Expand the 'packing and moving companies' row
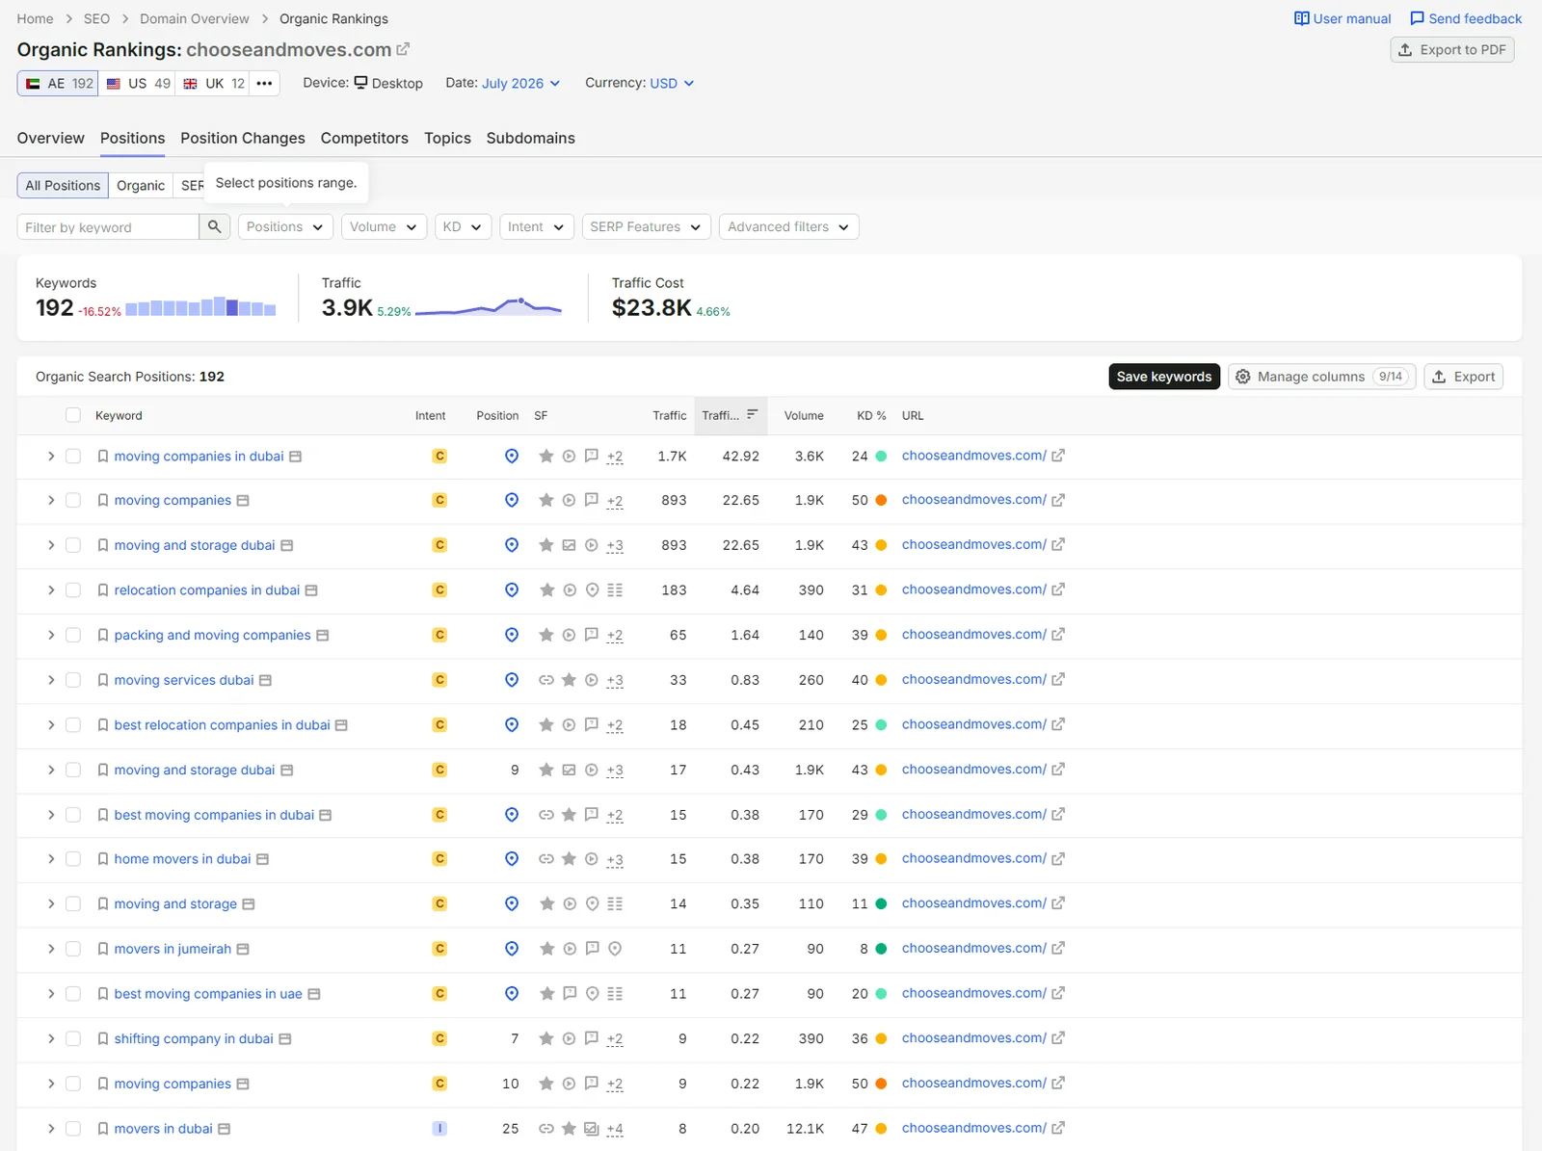1542x1151 pixels. [51, 636]
